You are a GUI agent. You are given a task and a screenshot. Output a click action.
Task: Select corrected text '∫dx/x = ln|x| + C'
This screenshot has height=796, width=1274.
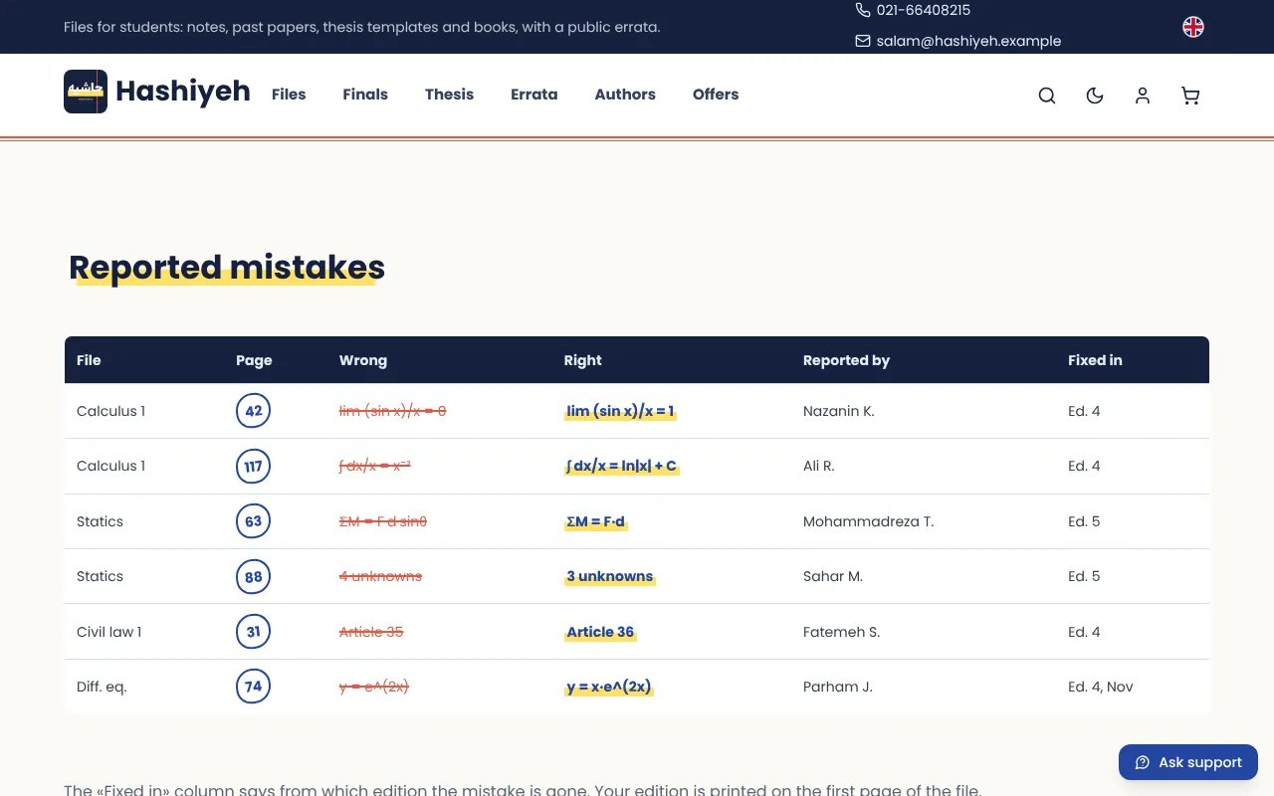click(x=622, y=466)
